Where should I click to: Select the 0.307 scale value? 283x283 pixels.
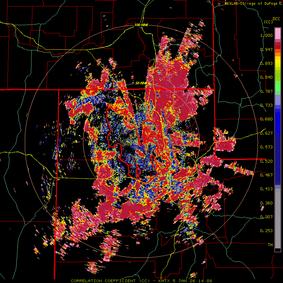tap(266, 217)
